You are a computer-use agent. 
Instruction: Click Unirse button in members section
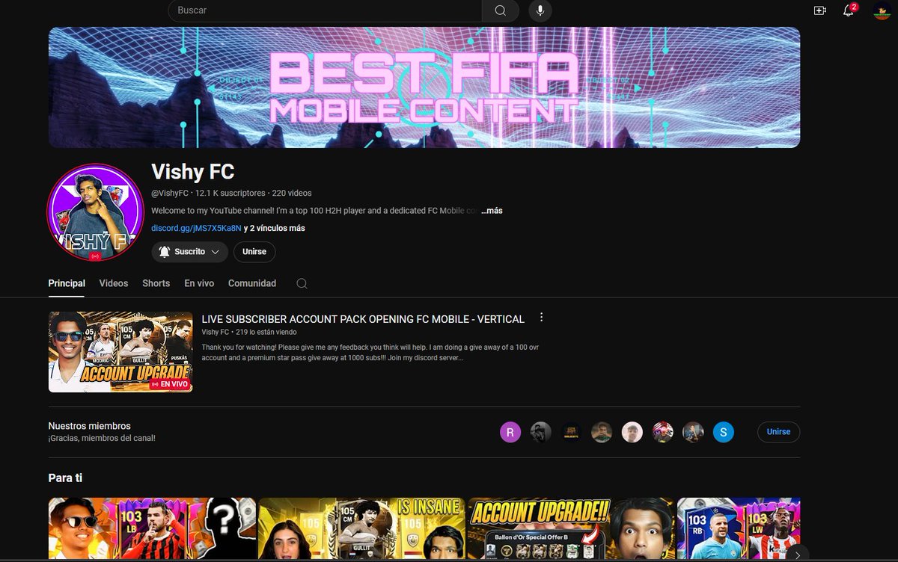(778, 432)
